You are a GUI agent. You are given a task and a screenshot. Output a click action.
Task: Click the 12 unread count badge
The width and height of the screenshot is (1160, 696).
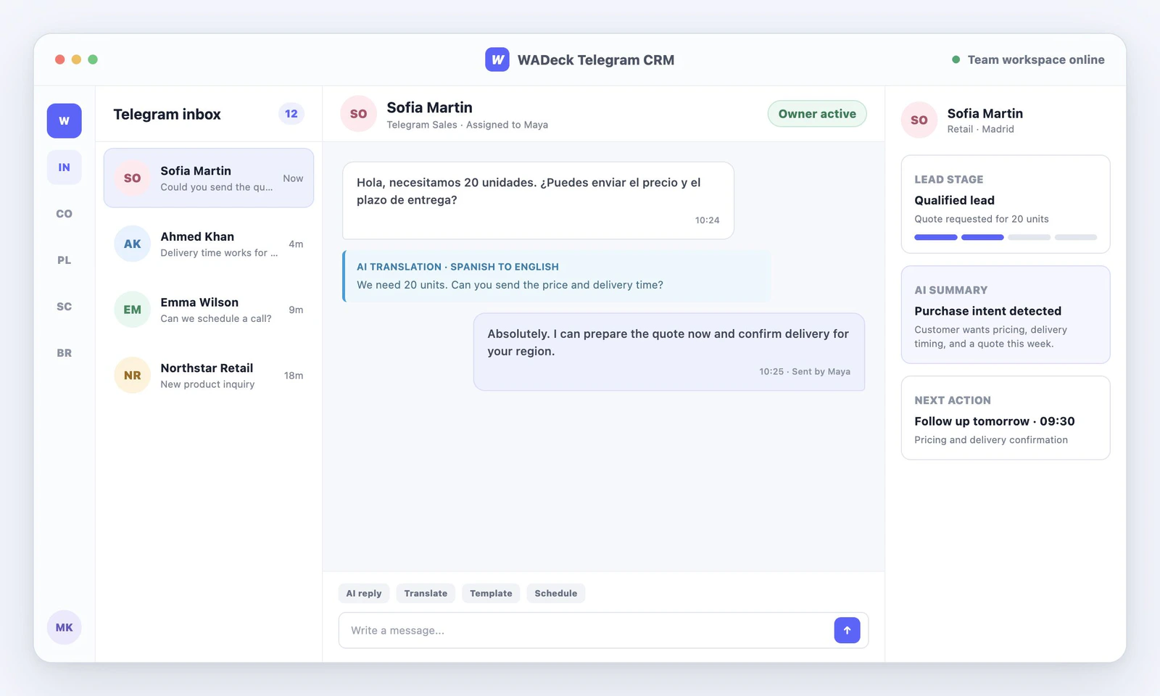pyautogui.click(x=291, y=114)
